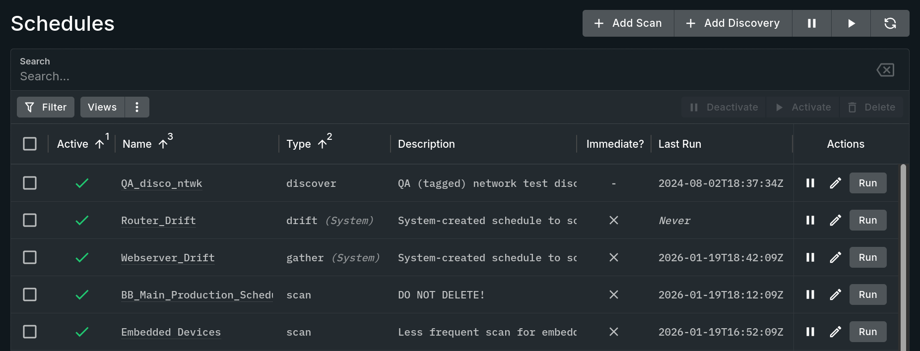Click the play all schedules icon
Image resolution: width=920 pixels, height=351 pixels.
click(x=851, y=23)
